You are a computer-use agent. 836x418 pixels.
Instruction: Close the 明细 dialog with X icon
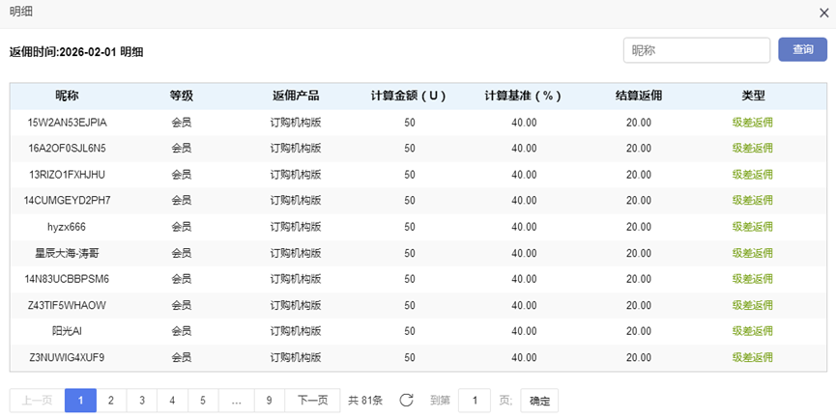pos(823,13)
